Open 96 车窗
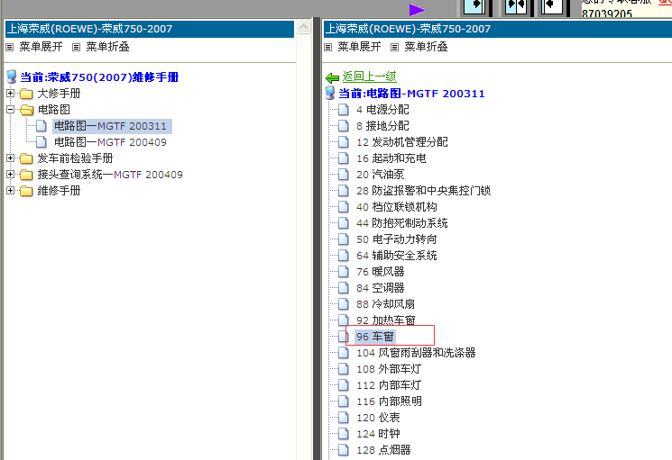 (x=375, y=337)
